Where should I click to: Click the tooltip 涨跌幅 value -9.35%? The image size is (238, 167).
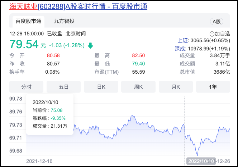(x=58, y=118)
